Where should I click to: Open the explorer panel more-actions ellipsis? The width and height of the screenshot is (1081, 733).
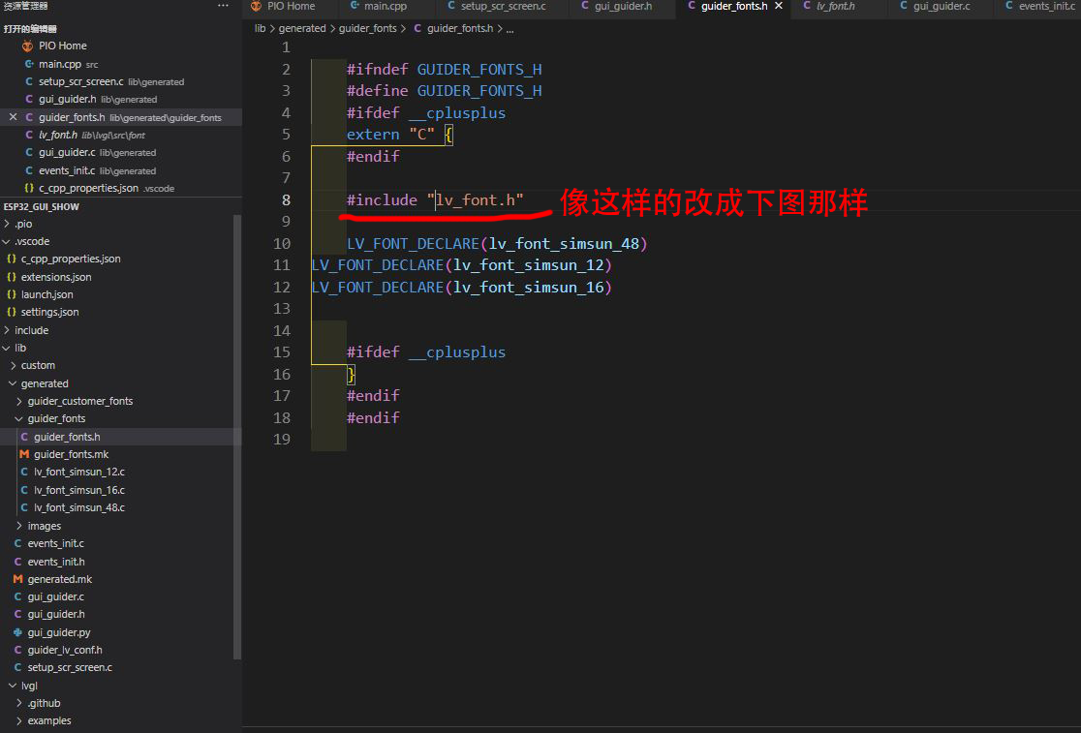click(x=223, y=6)
